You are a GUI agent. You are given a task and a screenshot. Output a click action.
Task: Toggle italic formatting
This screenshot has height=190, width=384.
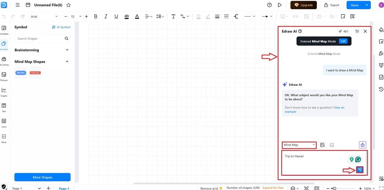(106, 16)
